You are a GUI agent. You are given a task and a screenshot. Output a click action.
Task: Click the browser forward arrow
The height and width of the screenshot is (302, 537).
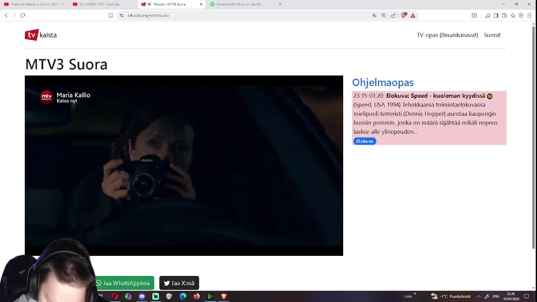point(14,16)
